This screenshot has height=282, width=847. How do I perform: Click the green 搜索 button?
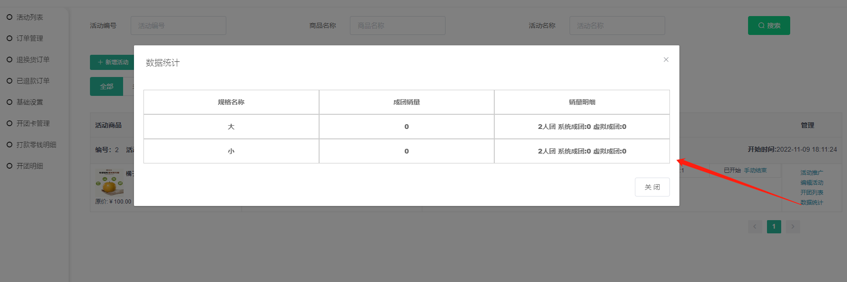[x=769, y=26]
